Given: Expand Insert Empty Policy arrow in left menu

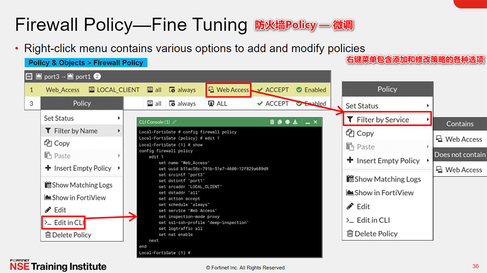Looking at the screenshot, I should tap(119, 168).
